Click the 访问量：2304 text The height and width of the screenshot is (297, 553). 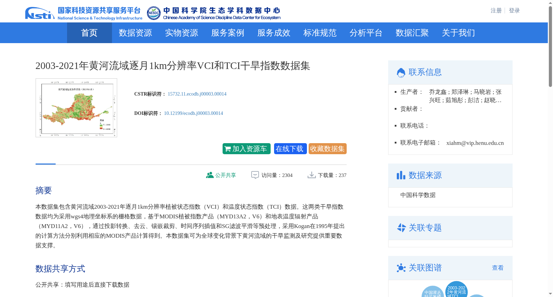[277, 175]
